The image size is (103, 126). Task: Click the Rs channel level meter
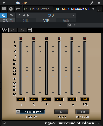tap(72, 68)
